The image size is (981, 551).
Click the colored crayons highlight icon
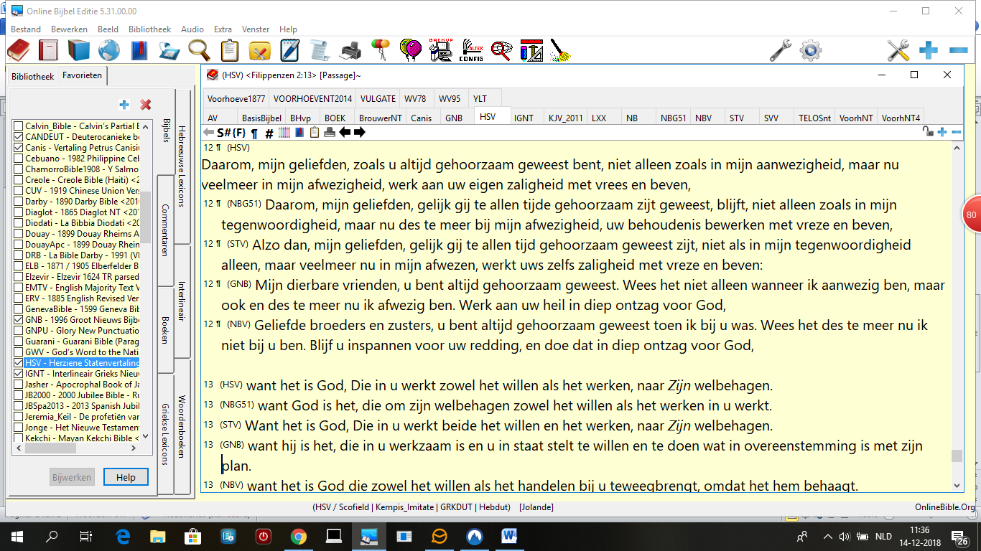pos(284,132)
